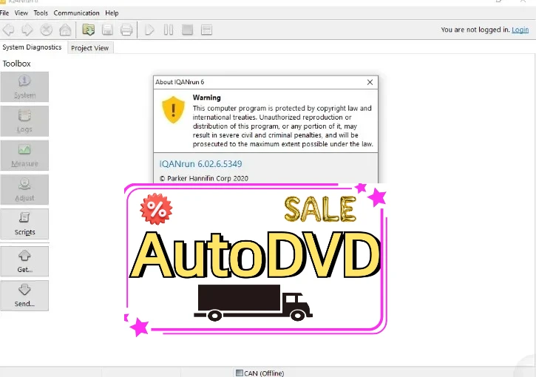This screenshot has height=377, width=536.
Task: Click the 'You are not logged in.' text
Action: 475,30
